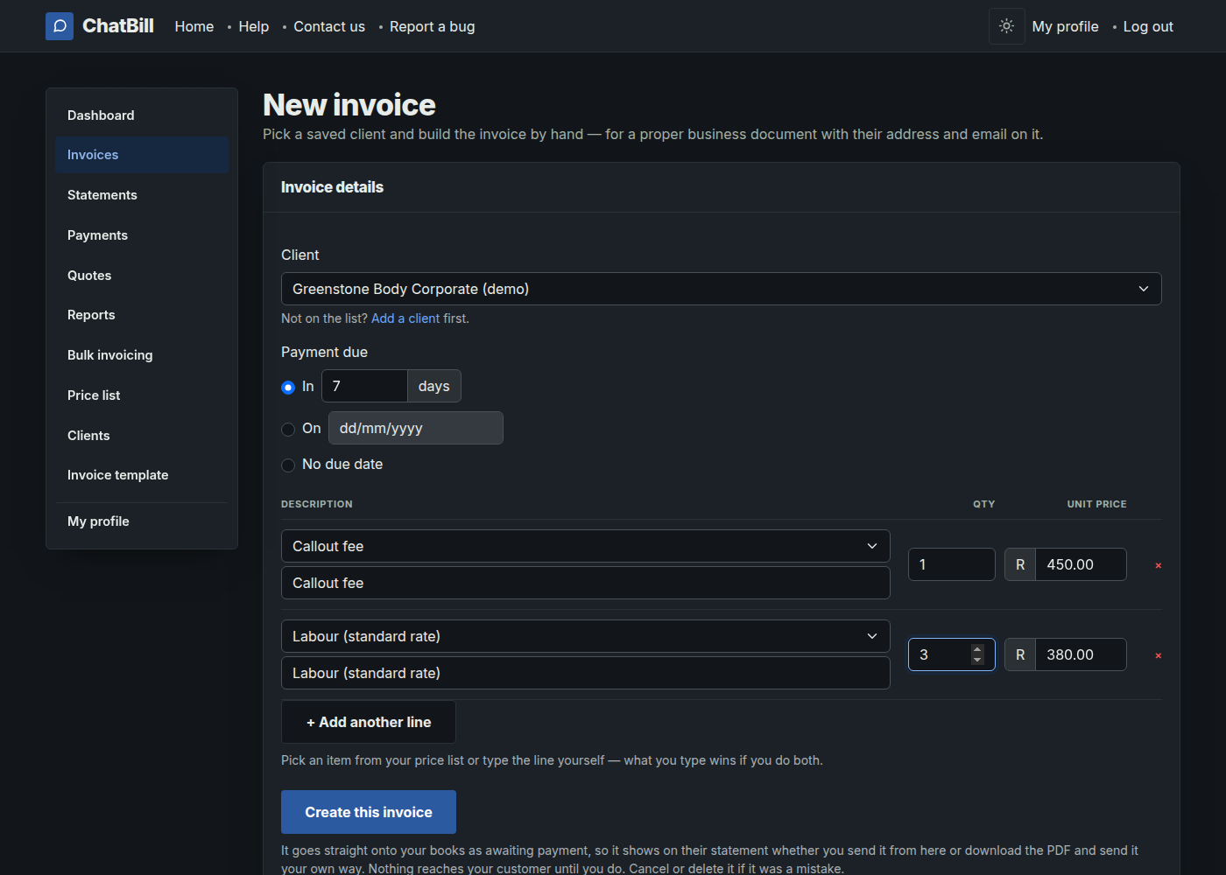Click the ChatBill logo icon
The image size is (1226, 875).
60,26
